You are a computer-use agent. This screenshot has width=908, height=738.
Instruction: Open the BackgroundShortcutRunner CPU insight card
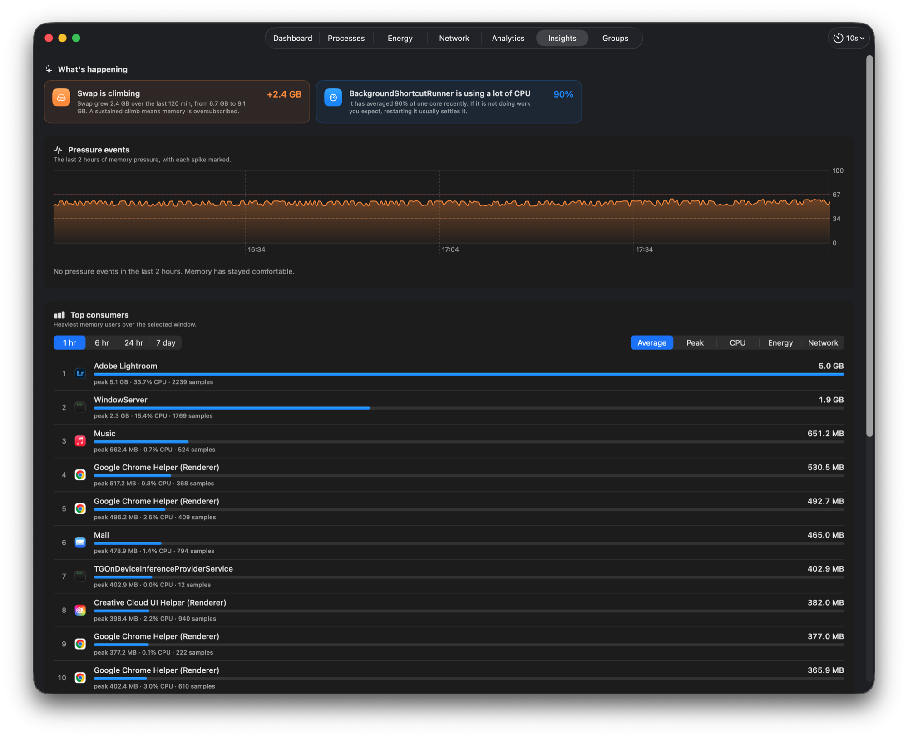(449, 102)
